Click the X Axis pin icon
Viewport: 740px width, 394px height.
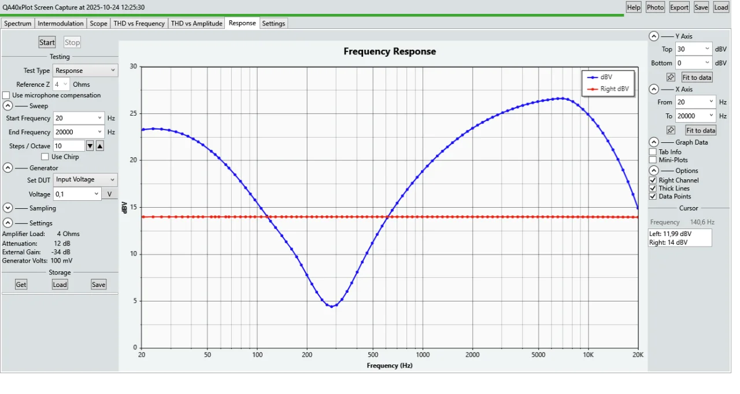point(671,131)
